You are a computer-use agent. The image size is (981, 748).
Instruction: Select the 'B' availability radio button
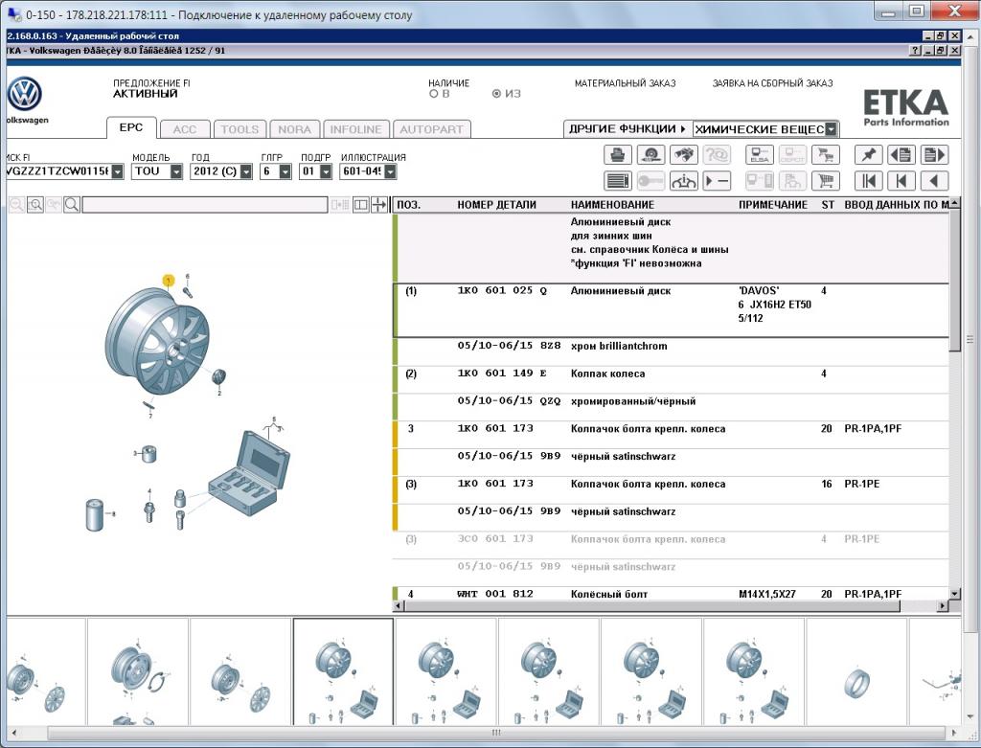coord(434,94)
